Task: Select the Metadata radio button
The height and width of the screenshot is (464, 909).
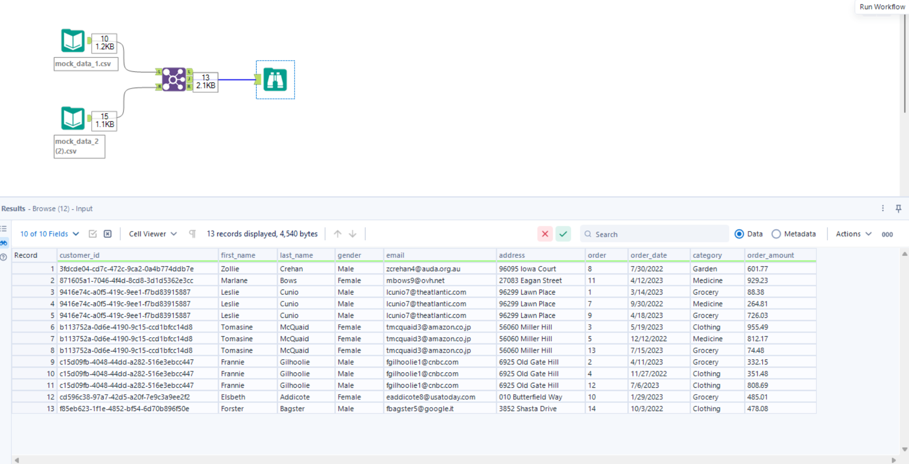Action: 776,234
